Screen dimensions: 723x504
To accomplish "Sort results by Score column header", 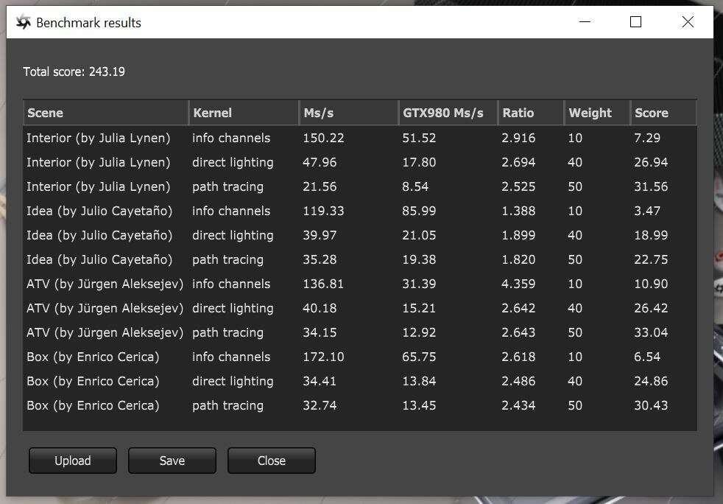I will click(x=663, y=113).
